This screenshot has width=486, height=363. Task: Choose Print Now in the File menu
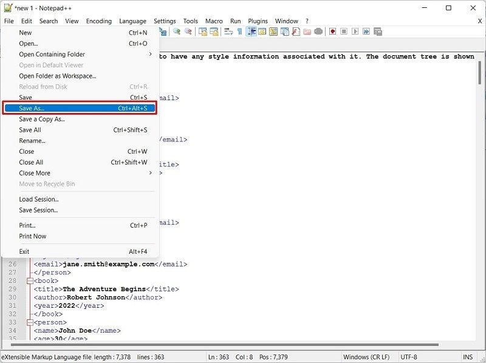tap(80, 236)
